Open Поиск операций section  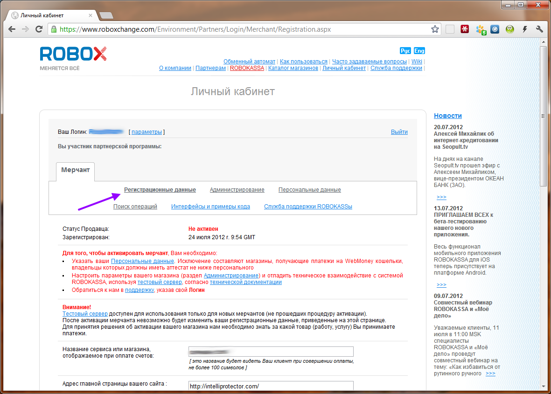(135, 207)
